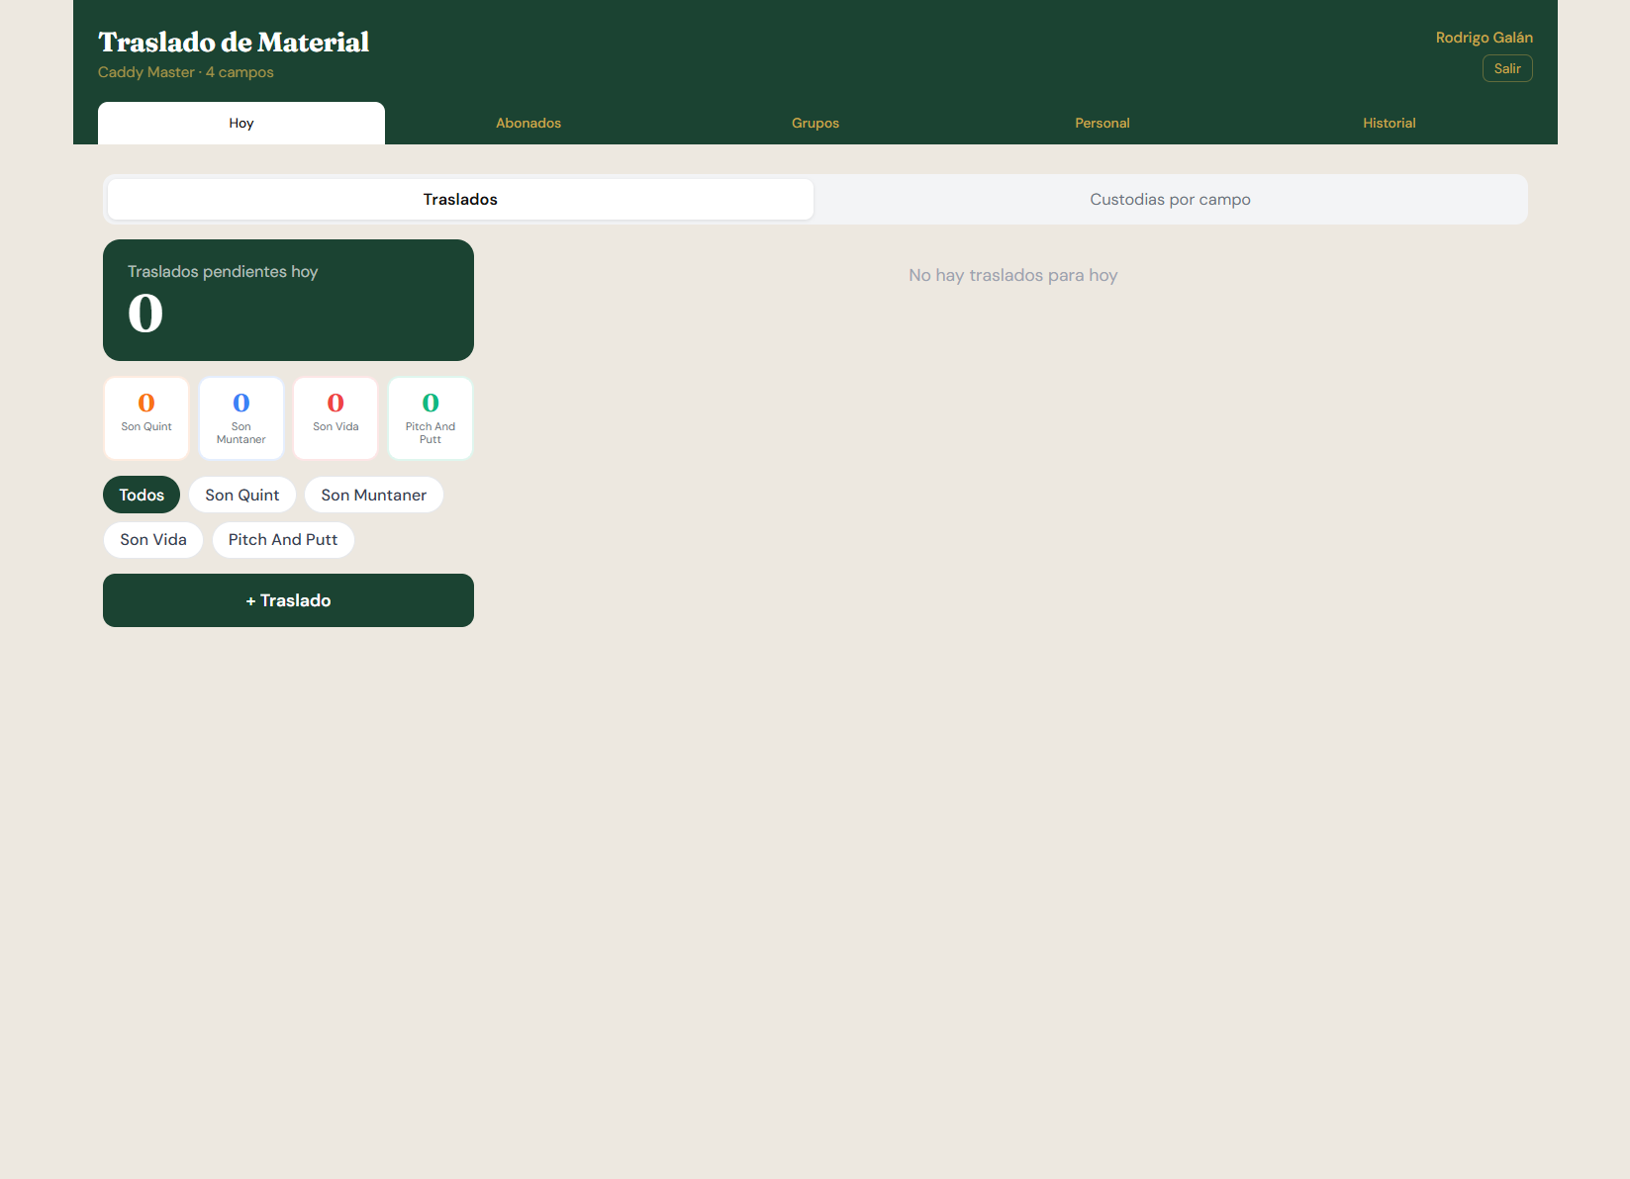Click 'No hay traslados para hoy' message
The image size is (1630, 1179).
1013,275
